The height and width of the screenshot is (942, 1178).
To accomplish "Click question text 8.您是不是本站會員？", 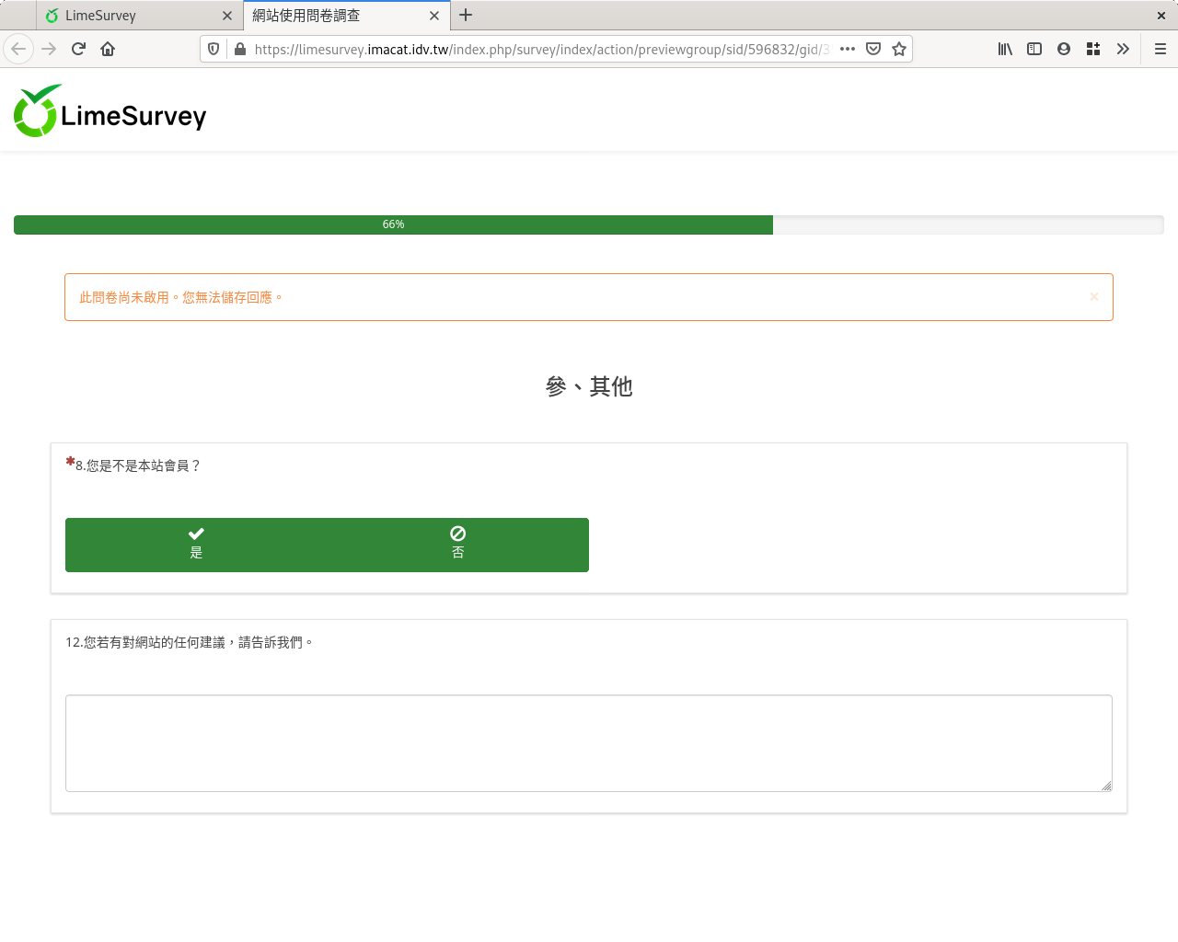I will [138, 465].
